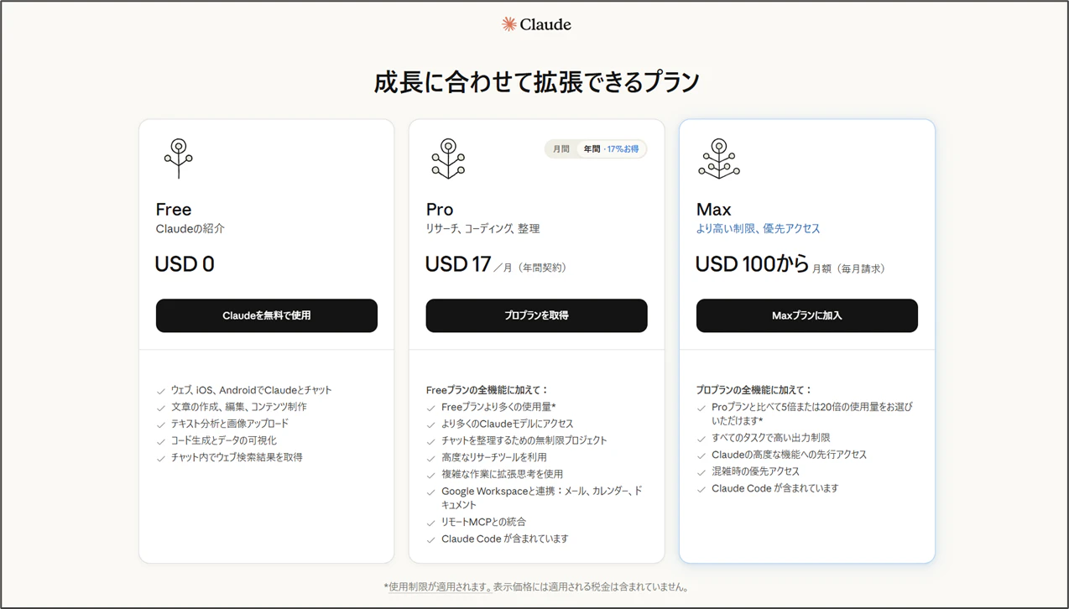The image size is (1069, 609).
Task: Click テキスト分析と画像アップロード feature
Action: [230, 424]
